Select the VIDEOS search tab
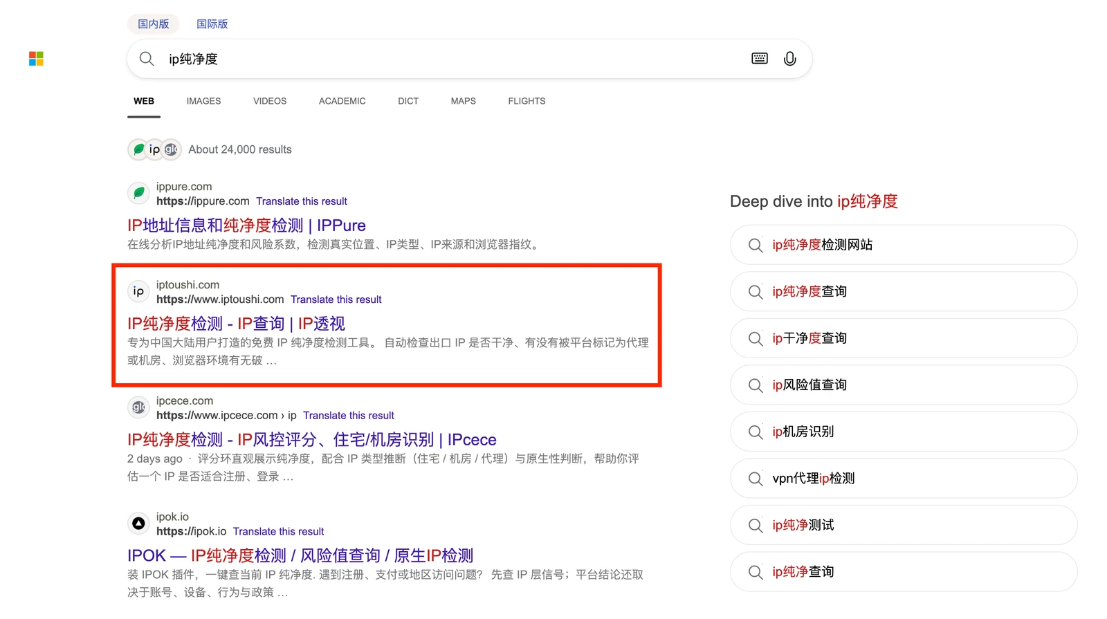This screenshot has height=619, width=1107. [270, 101]
